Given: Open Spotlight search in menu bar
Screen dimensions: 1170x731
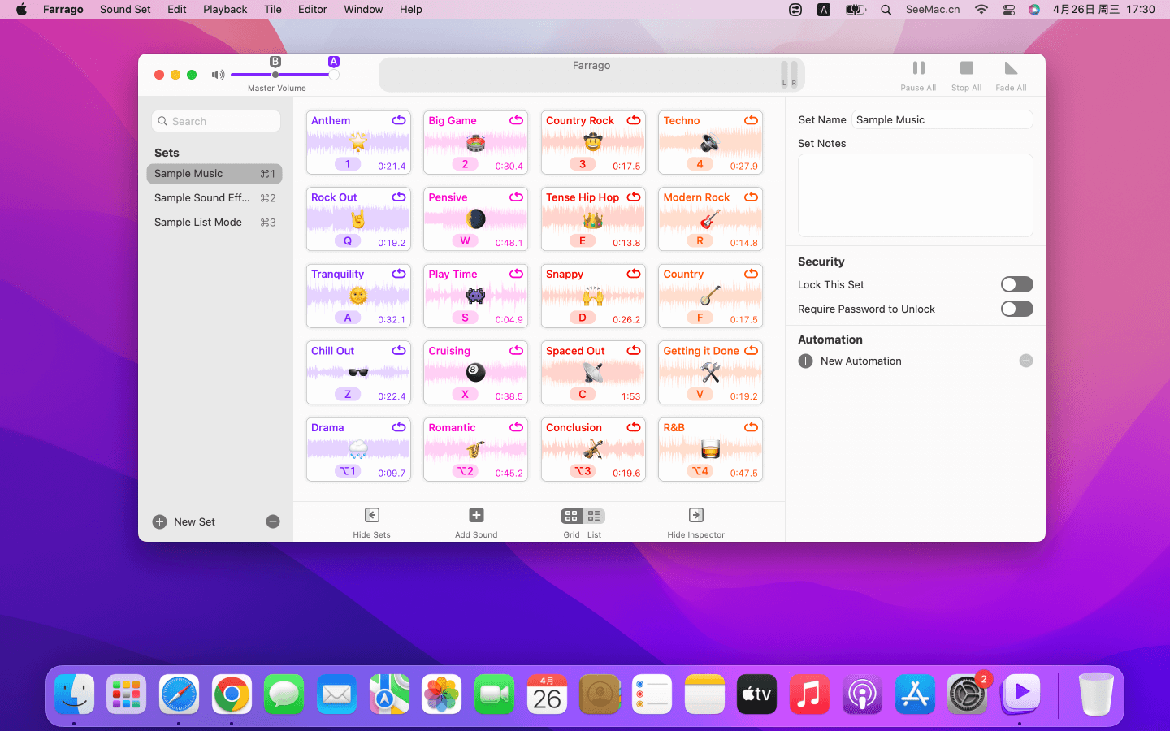Looking at the screenshot, I should 886,10.
